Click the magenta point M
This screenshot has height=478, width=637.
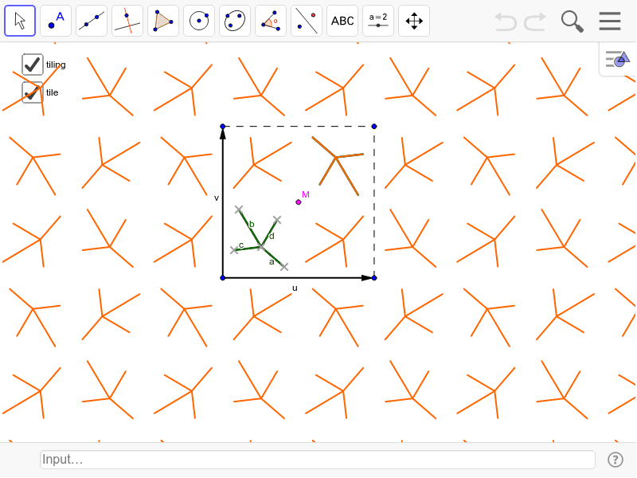[x=298, y=202]
